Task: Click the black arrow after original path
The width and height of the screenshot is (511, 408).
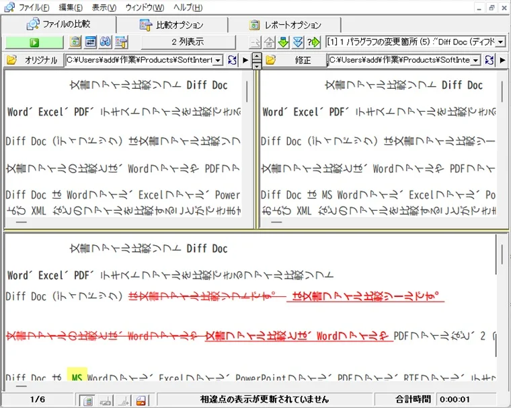Action: point(245,60)
